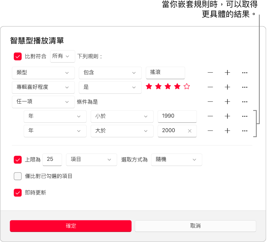Remove the 專輯喜好程度 rule
Viewport: 267px width, 242px height.
[210, 87]
